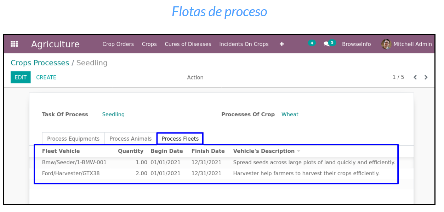444x212 pixels.
Task: Open Mitchell Admin user menu
Action: coord(406,44)
